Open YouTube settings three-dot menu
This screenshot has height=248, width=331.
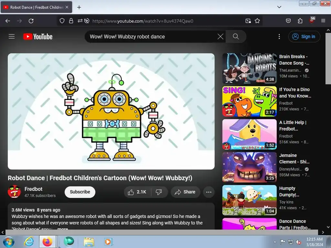pos(279,36)
